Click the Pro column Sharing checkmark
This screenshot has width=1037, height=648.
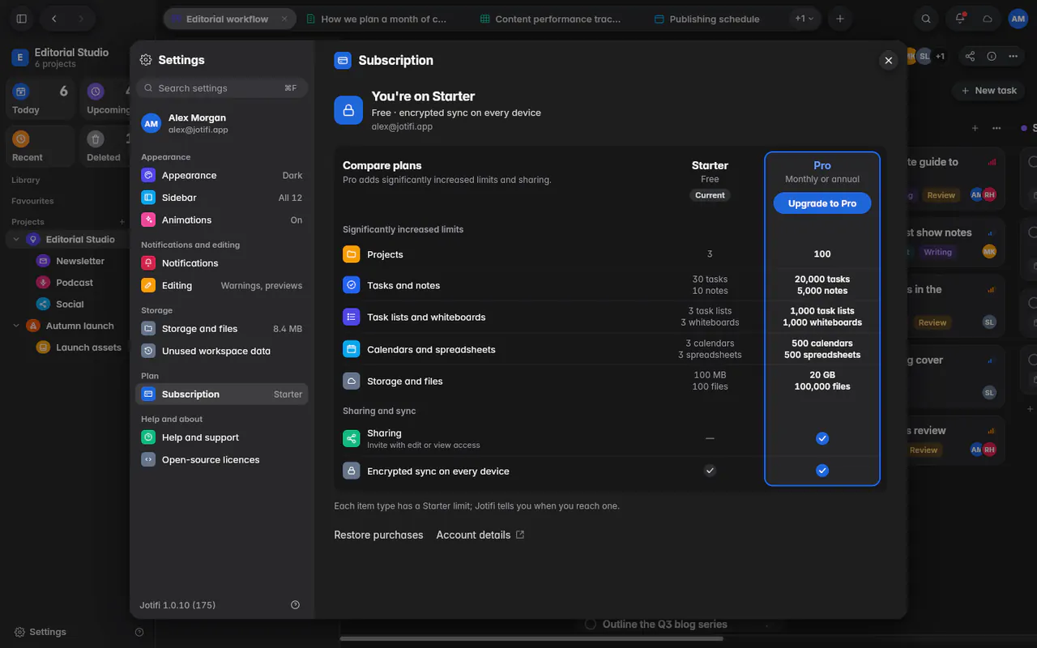pos(822,438)
